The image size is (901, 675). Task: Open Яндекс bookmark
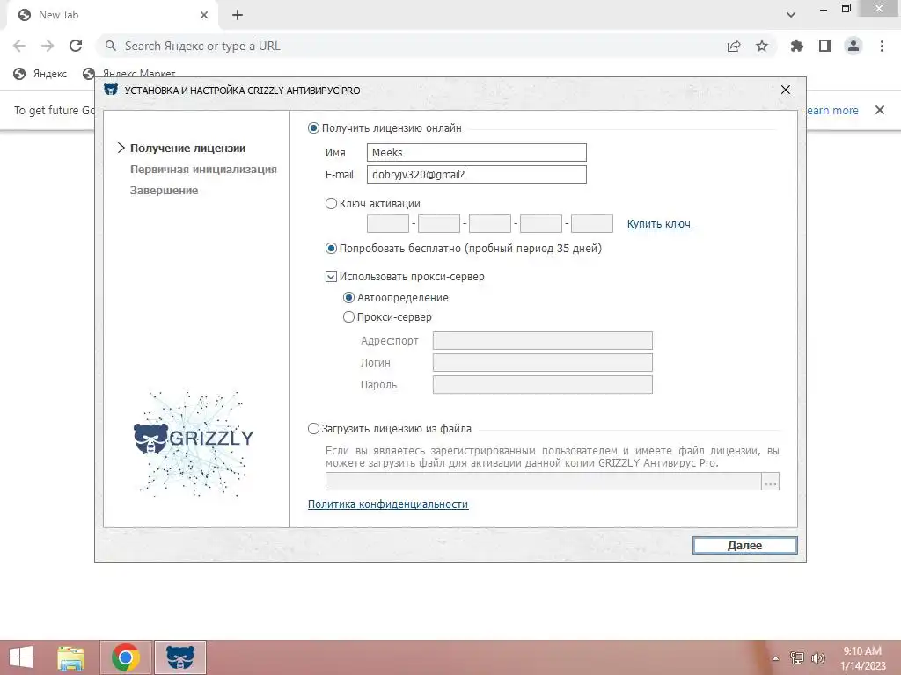coord(40,74)
